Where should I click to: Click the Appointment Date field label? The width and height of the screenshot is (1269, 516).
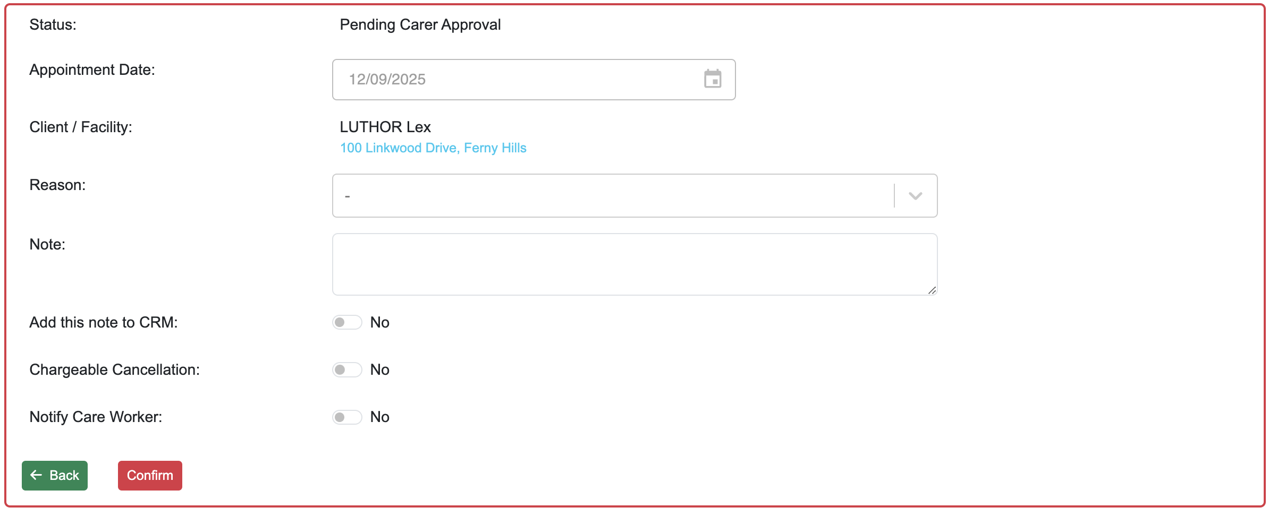pos(92,70)
